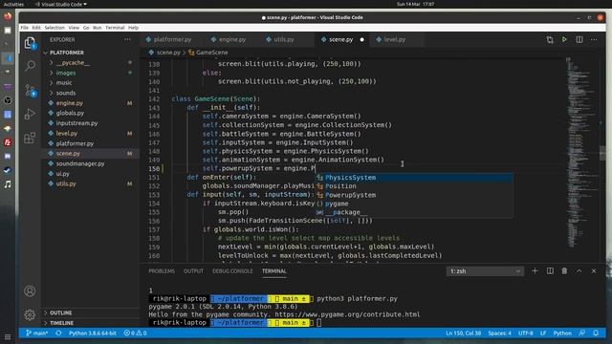The image size is (612, 344).
Task: Click the main branch indicator in status bar
Action: tap(36, 333)
